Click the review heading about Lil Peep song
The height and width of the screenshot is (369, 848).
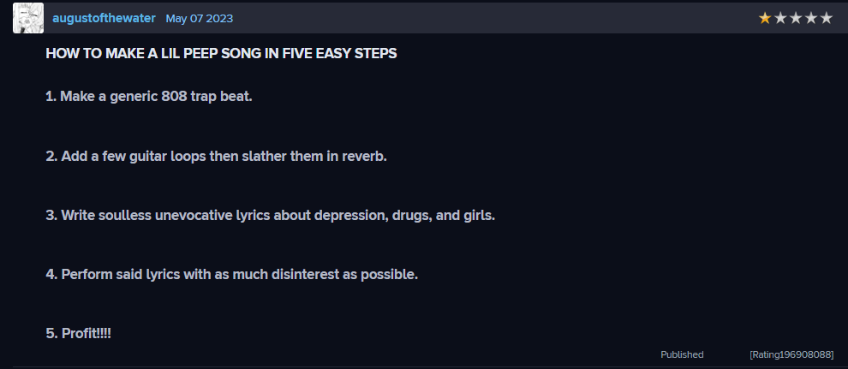click(x=221, y=53)
